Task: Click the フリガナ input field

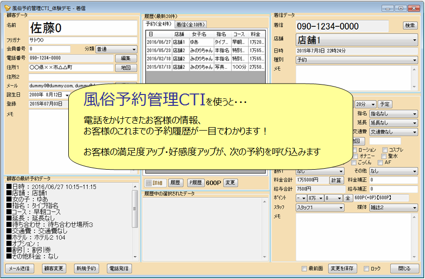Action: 82,41
